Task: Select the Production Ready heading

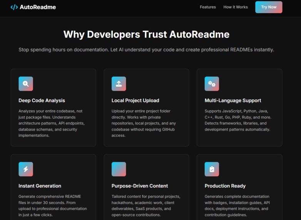Action: (225, 186)
